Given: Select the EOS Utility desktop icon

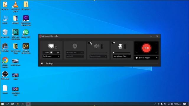Looking at the screenshot, I should [x=5, y=47].
